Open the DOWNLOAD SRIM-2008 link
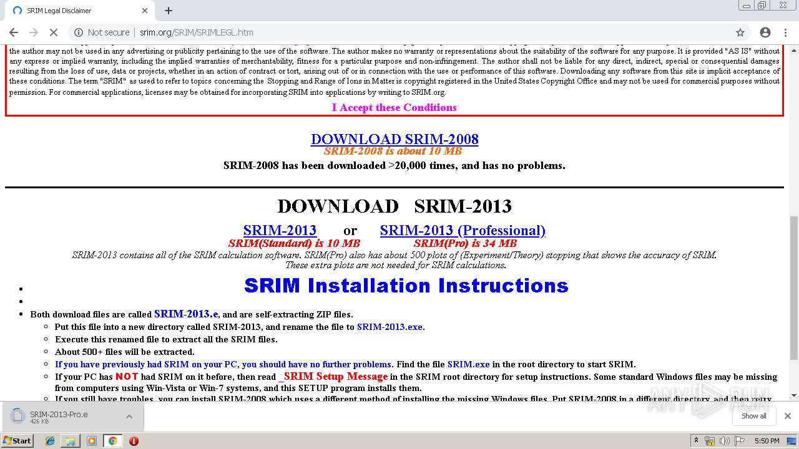Screen dimensions: 799x449 tap(395, 138)
